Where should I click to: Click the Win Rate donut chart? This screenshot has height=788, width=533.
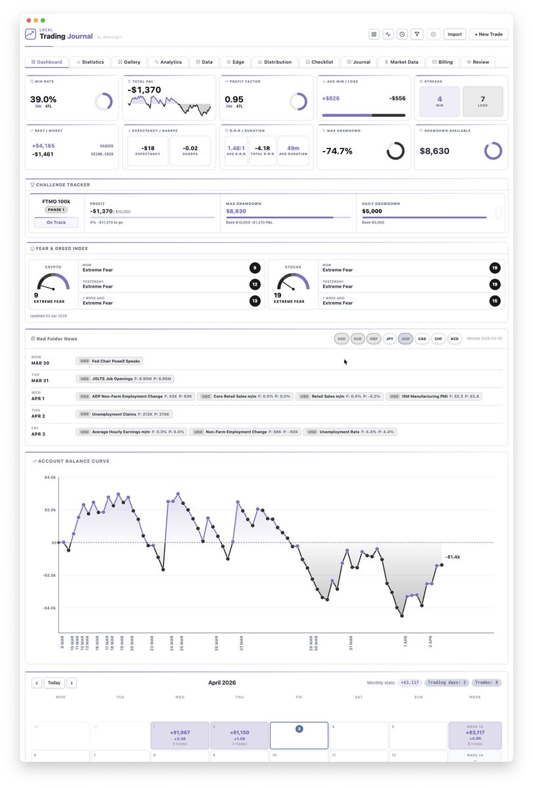tap(104, 101)
